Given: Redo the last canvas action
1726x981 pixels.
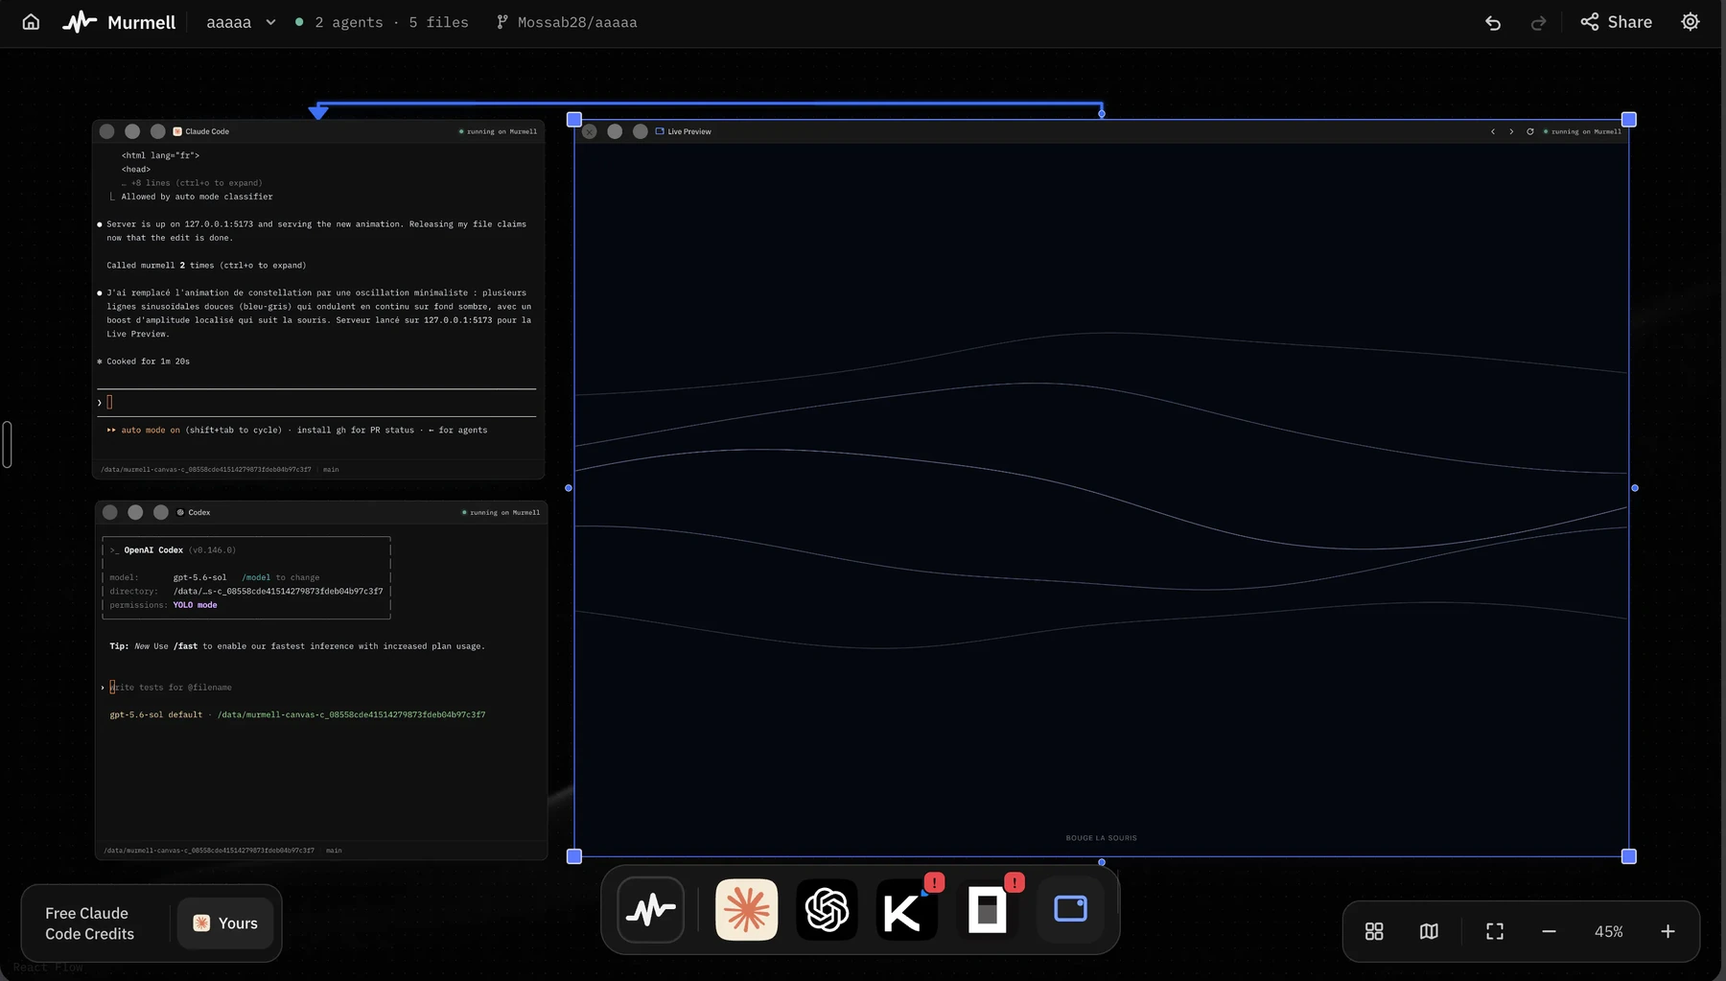Looking at the screenshot, I should [1538, 22].
